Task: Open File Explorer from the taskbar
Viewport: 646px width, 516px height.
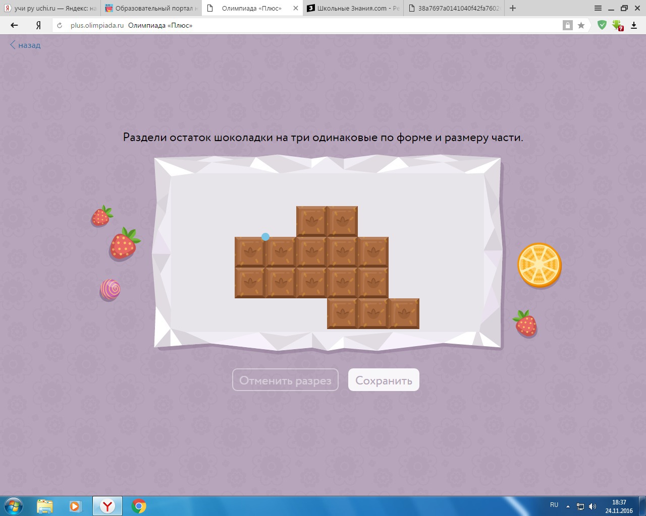Action: tap(45, 506)
